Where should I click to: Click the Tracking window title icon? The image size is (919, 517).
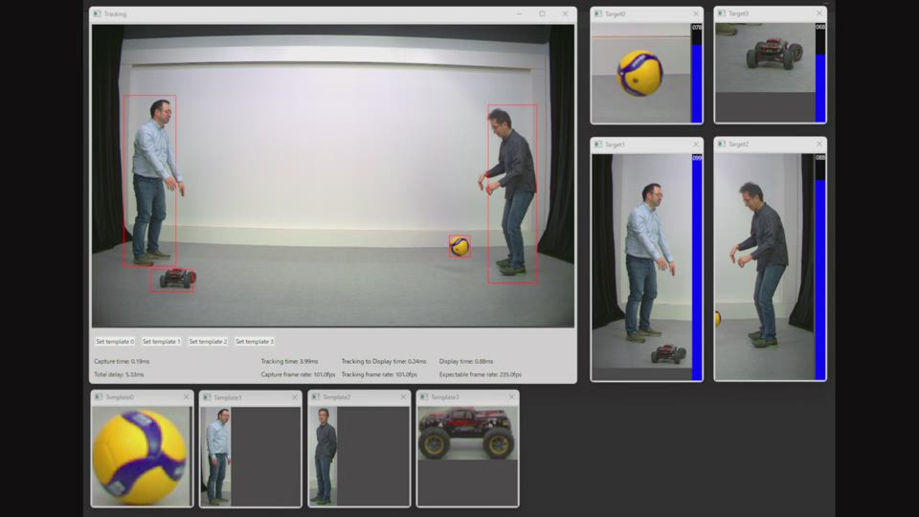(97, 14)
